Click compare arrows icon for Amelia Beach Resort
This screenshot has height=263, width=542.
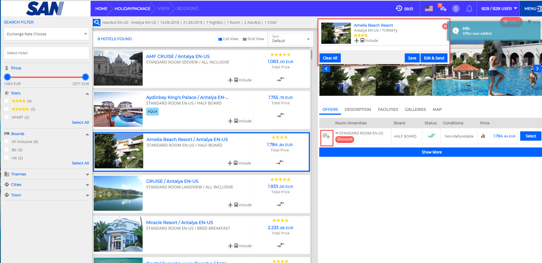pyautogui.click(x=280, y=162)
